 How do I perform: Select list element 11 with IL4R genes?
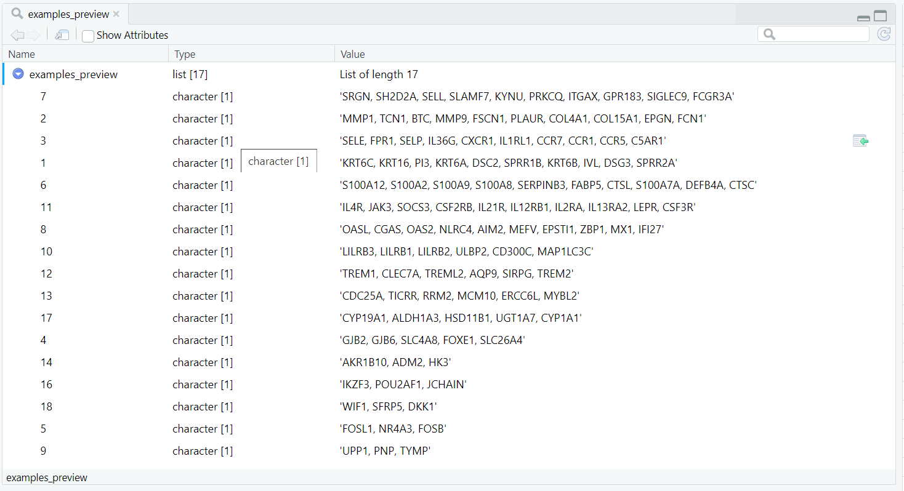click(x=46, y=207)
